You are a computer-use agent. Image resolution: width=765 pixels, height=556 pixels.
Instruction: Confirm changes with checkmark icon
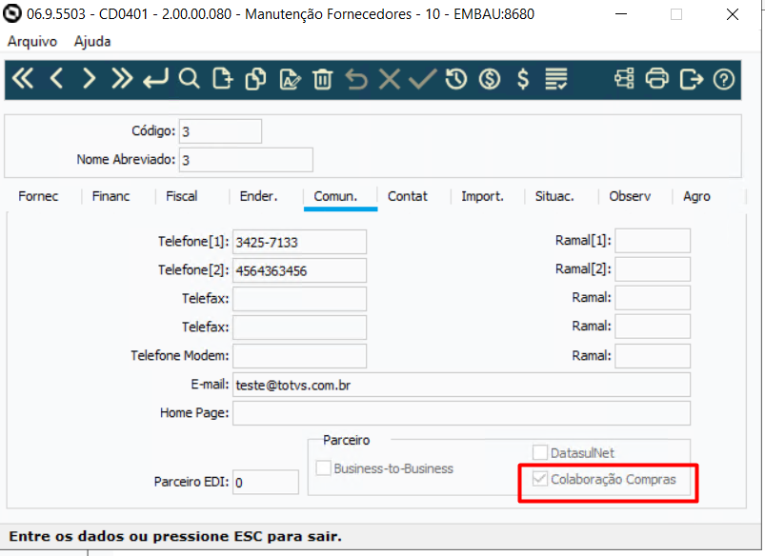[x=422, y=78]
